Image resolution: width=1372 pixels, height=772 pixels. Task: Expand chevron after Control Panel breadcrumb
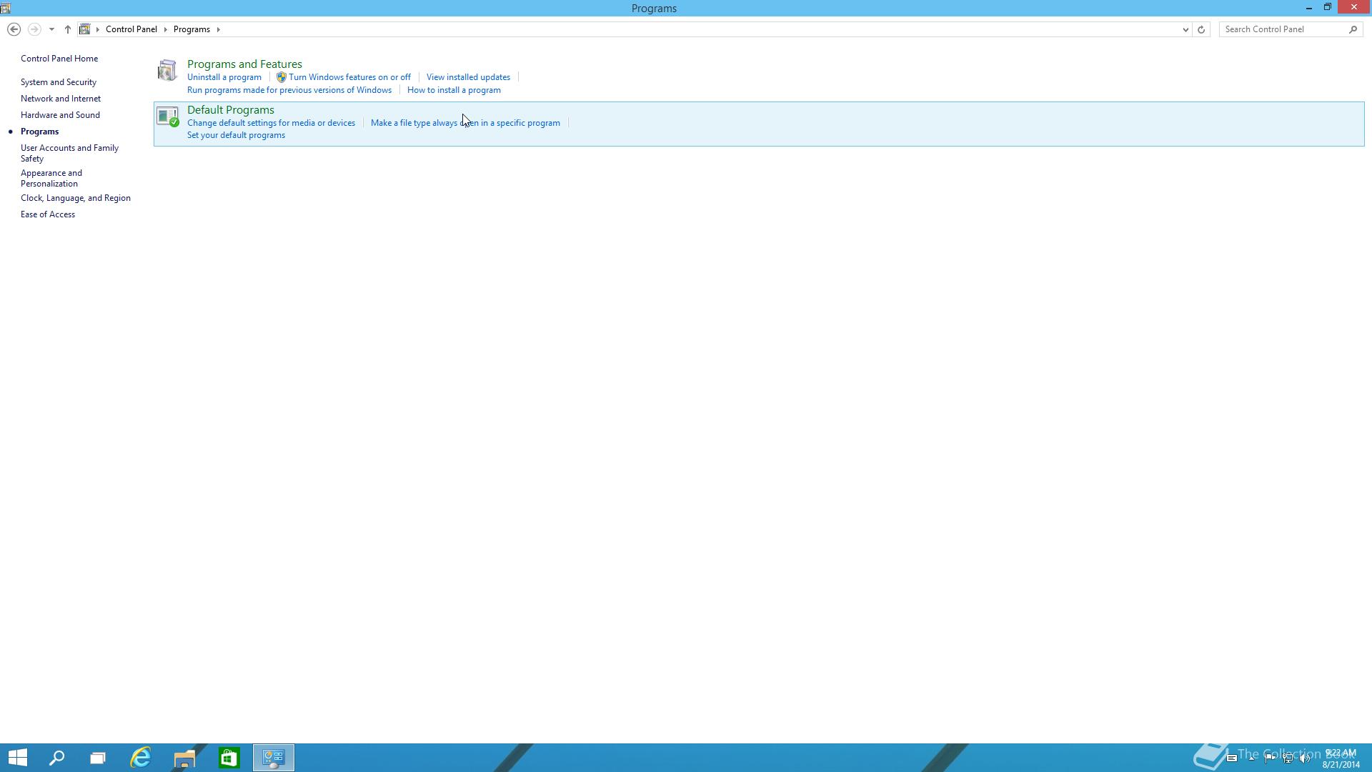(x=165, y=29)
